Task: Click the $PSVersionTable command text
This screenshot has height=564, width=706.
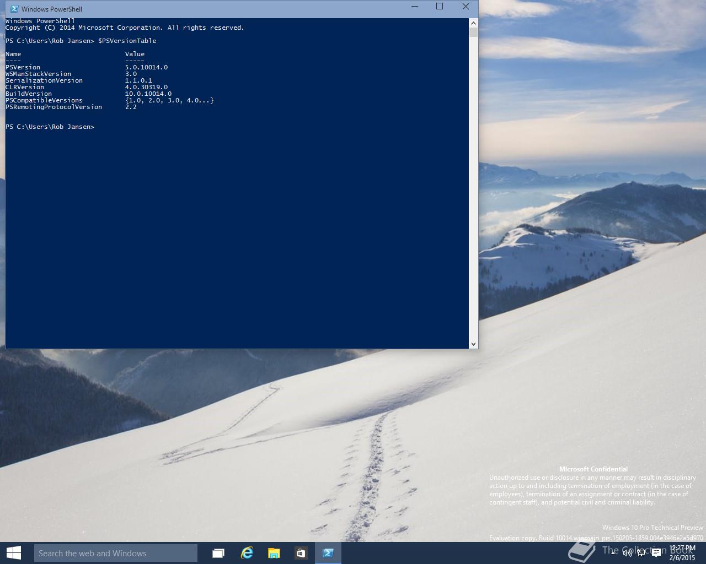Action: tap(127, 41)
